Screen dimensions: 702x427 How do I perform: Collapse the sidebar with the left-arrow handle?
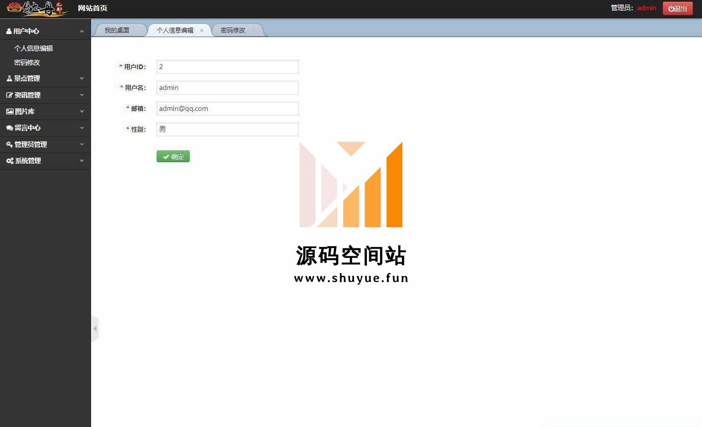click(95, 329)
